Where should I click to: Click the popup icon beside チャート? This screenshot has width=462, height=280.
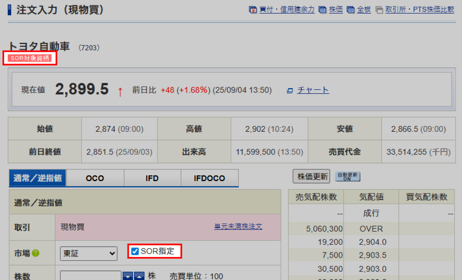click(x=290, y=91)
